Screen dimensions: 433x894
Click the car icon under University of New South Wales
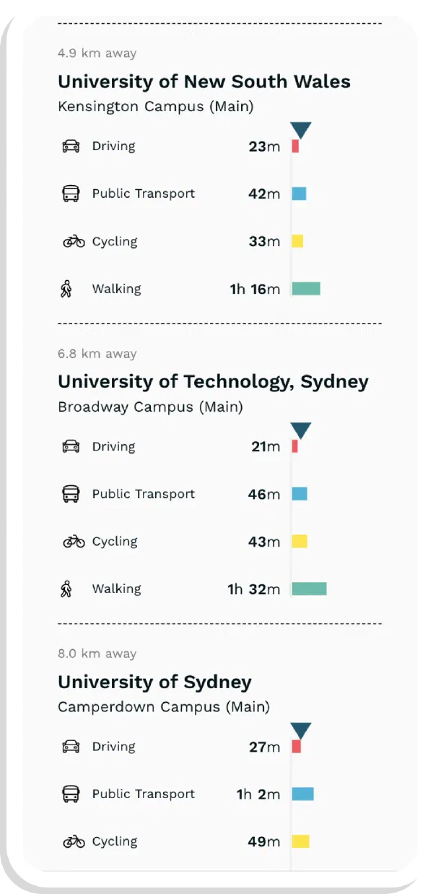click(x=71, y=146)
